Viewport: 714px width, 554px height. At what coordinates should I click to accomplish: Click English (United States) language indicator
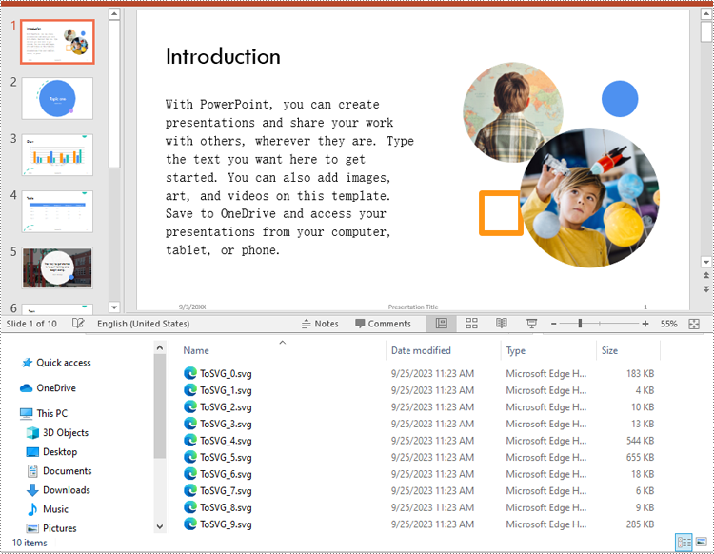click(143, 324)
